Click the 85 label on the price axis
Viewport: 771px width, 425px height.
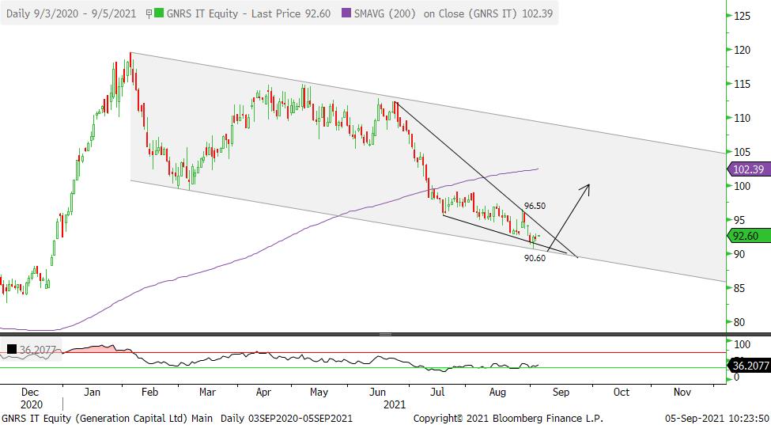(x=740, y=288)
